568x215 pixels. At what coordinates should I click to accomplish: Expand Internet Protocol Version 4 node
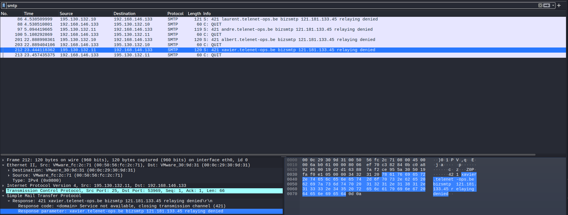click(3, 186)
